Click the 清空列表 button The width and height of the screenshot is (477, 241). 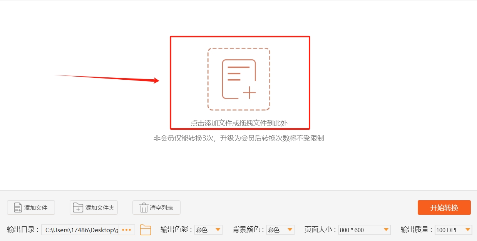[x=156, y=207]
